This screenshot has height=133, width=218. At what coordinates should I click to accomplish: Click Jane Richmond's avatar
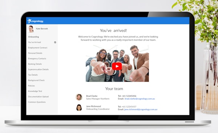click(79, 108)
